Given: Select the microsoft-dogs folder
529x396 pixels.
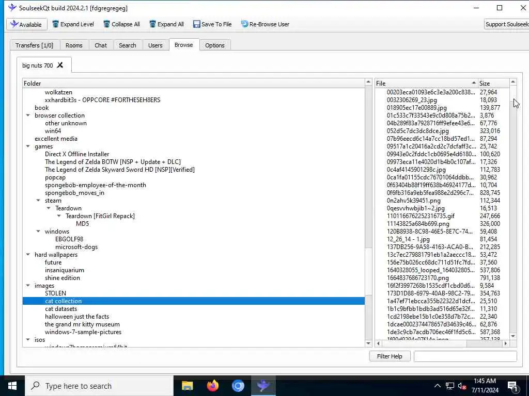Looking at the screenshot, I should [76, 247].
